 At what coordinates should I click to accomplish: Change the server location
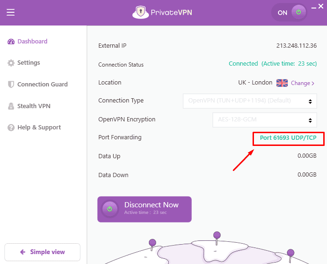point(302,83)
